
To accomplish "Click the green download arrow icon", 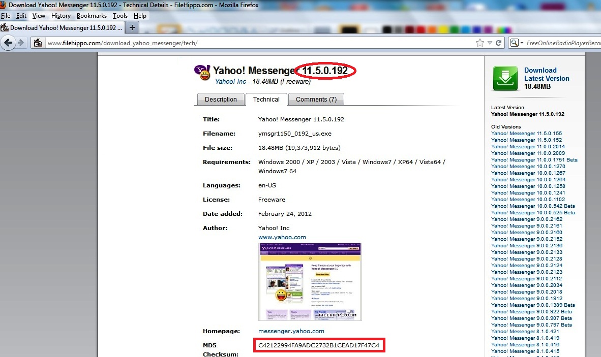I will tap(505, 78).
